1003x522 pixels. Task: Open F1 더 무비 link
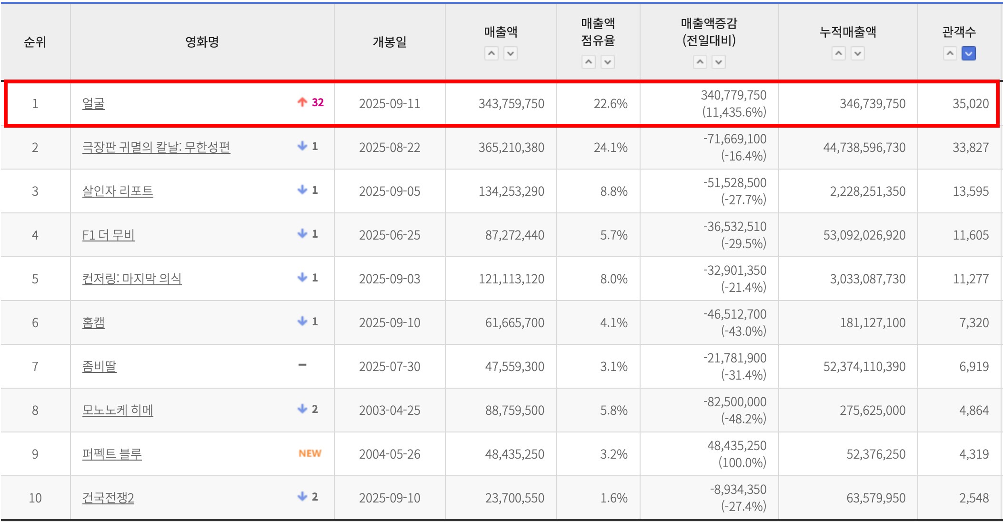point(109,235)
